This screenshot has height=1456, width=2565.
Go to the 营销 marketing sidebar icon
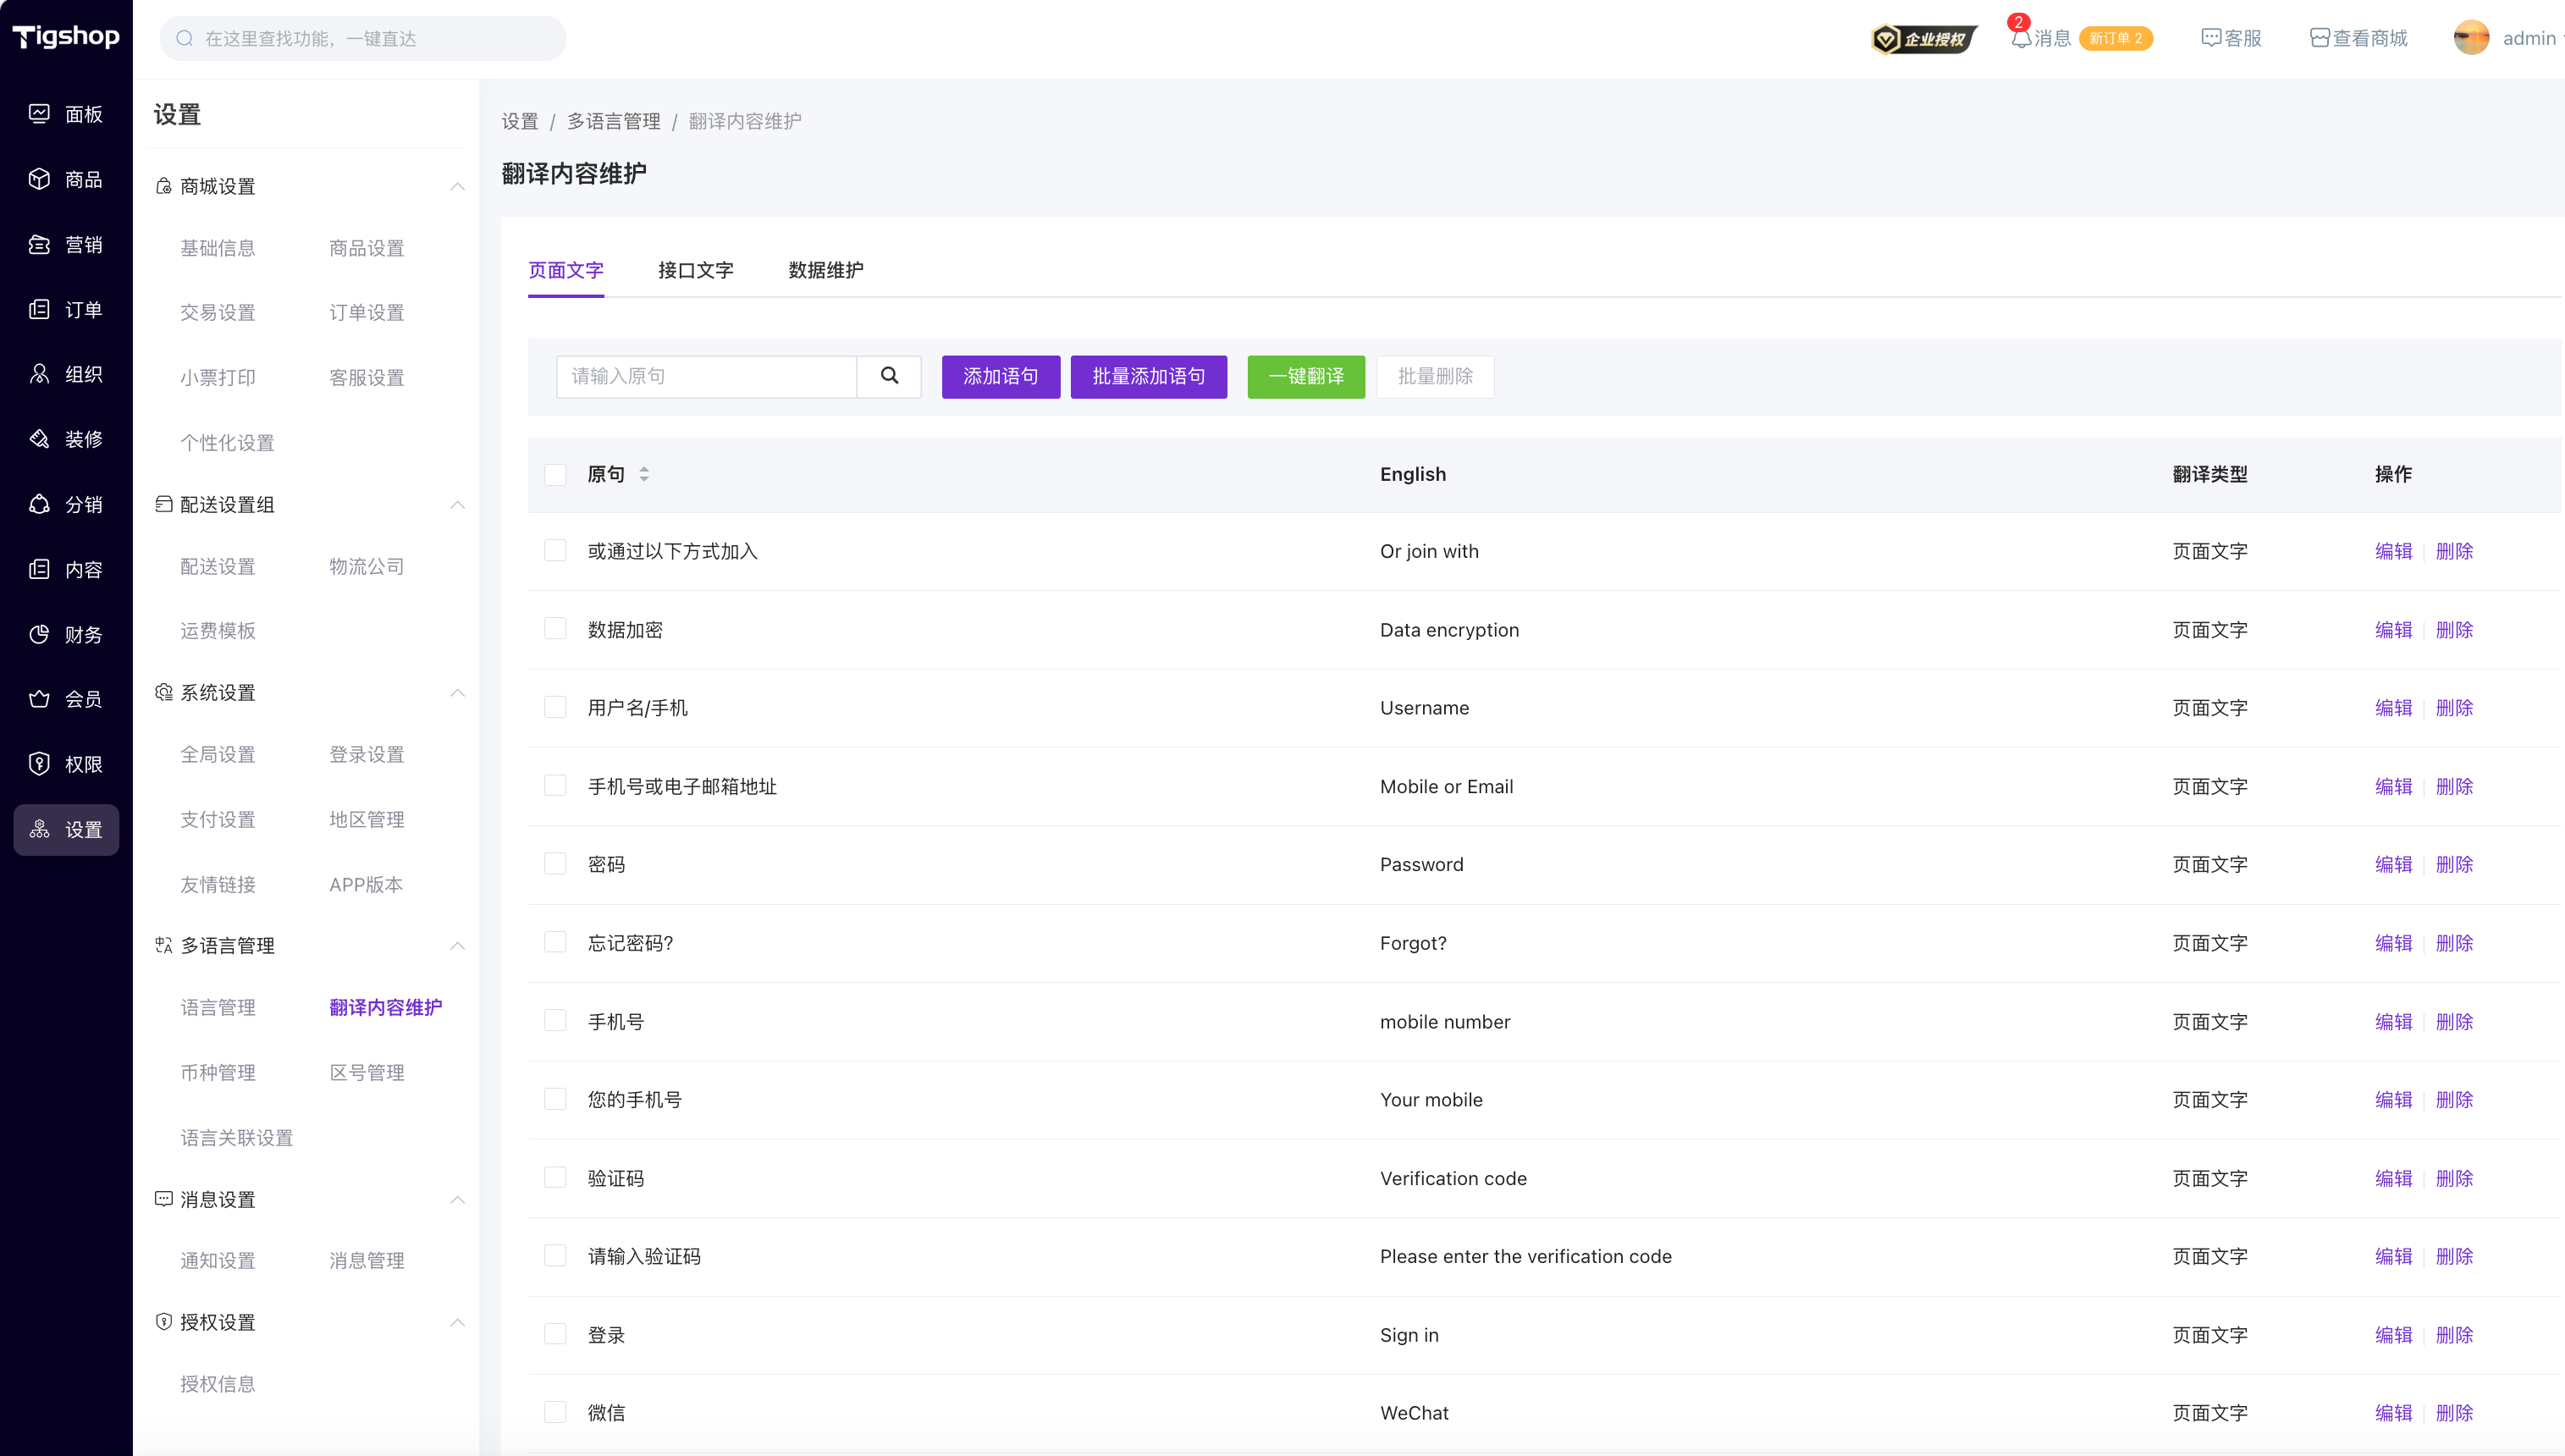point(39,244)
